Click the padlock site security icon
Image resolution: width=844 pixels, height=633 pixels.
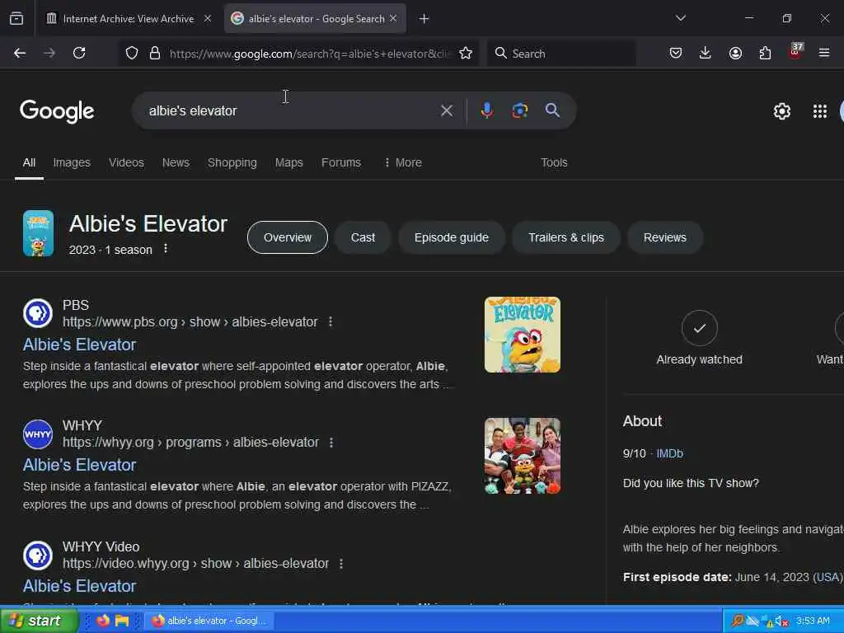point(155,53)
